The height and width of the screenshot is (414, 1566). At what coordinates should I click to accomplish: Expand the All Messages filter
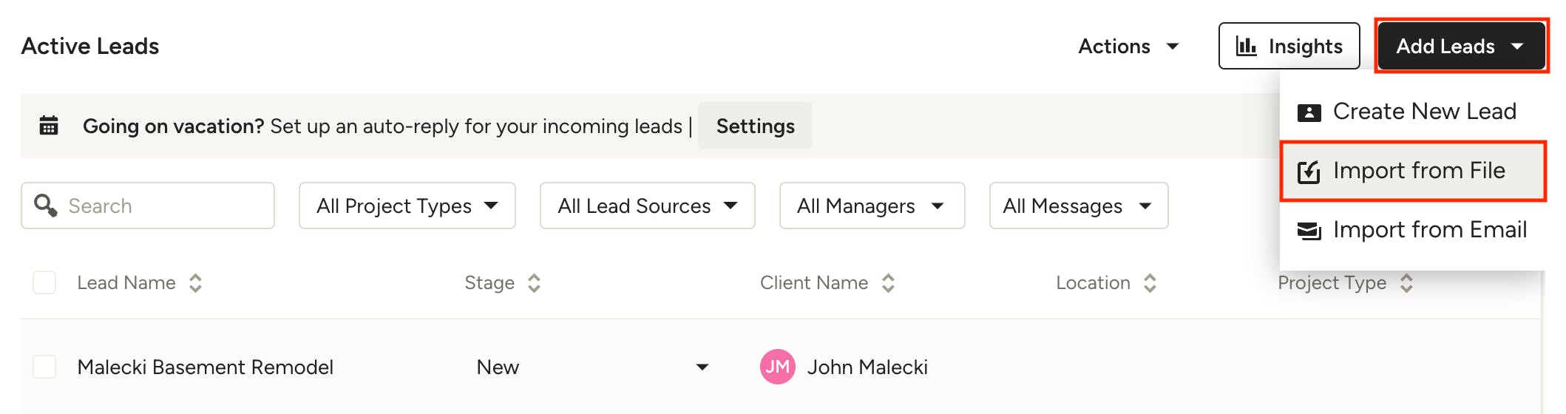[1079, 206]
